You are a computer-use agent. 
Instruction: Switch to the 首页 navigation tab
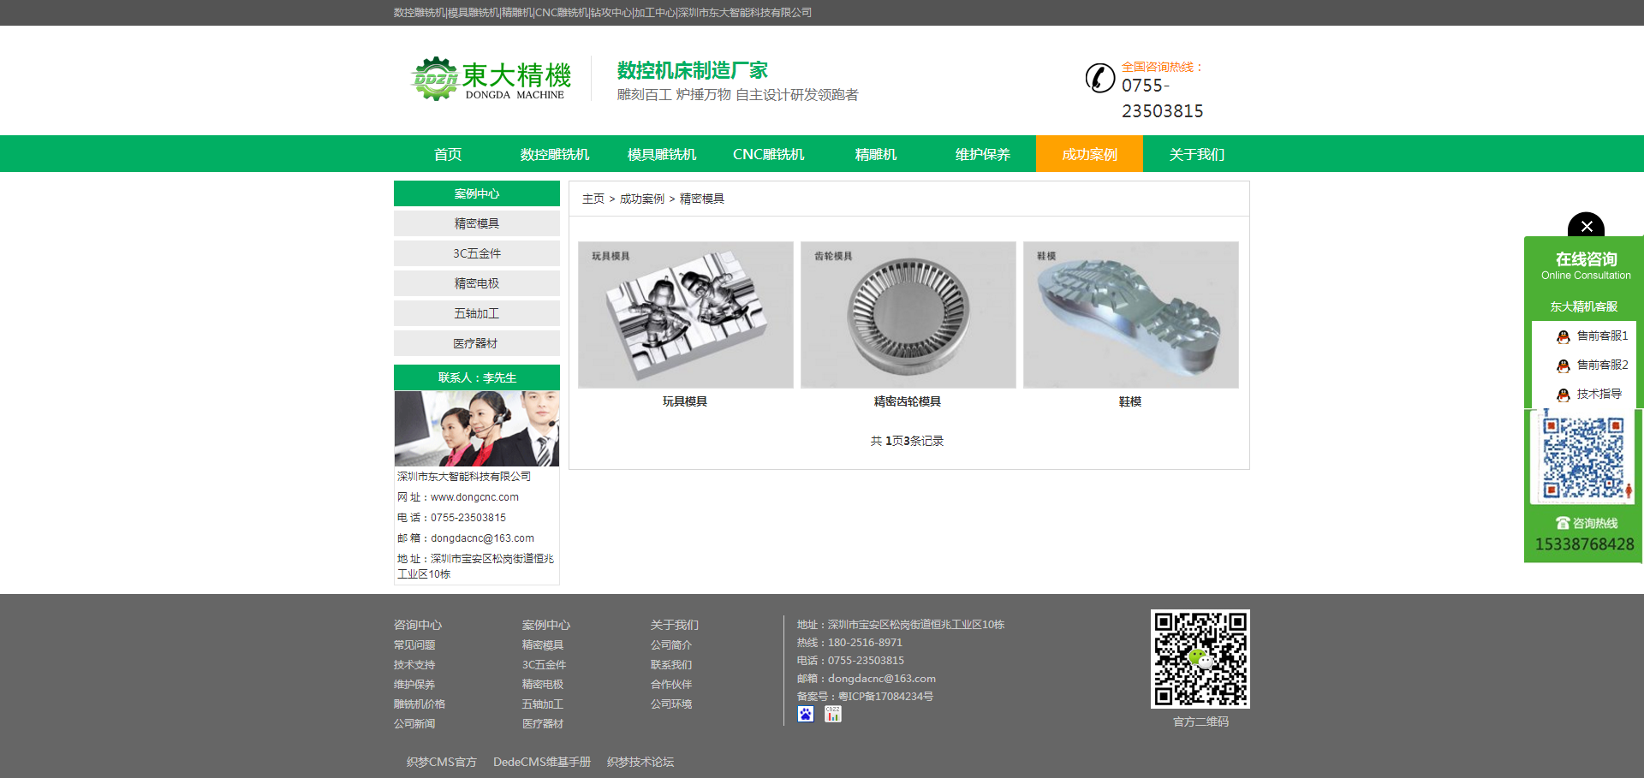448,153
